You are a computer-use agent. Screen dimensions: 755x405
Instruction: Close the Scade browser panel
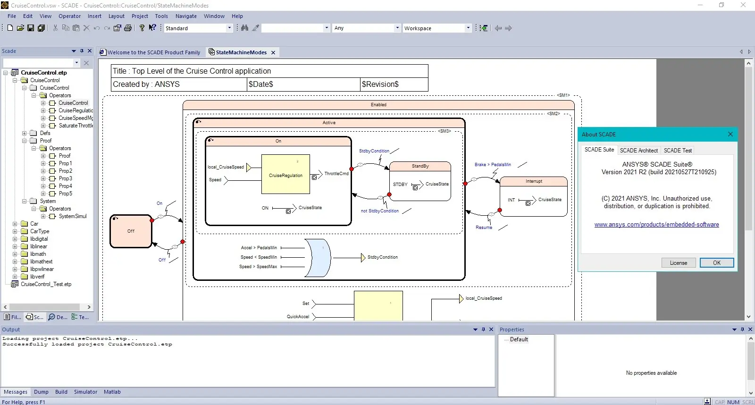[x=90, y=51]
